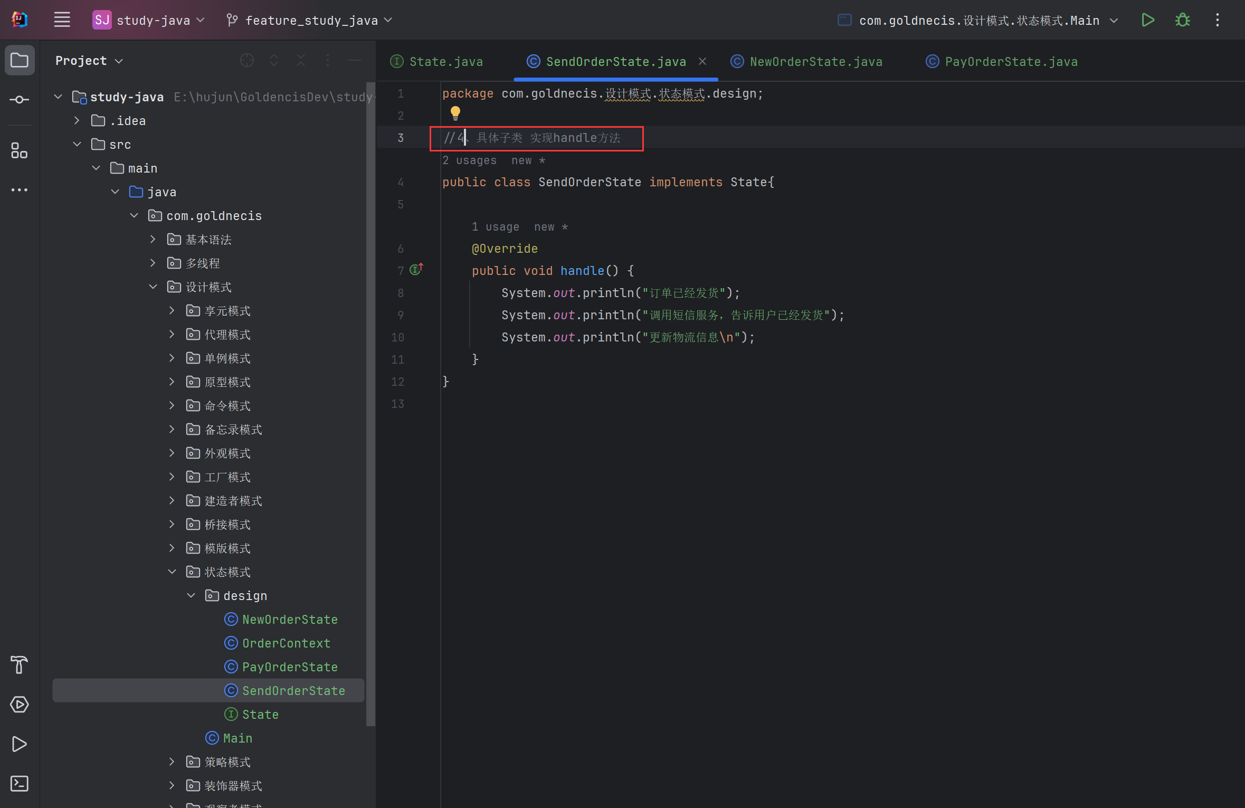Switch to the State.java tab

click(x=436, y=62)
